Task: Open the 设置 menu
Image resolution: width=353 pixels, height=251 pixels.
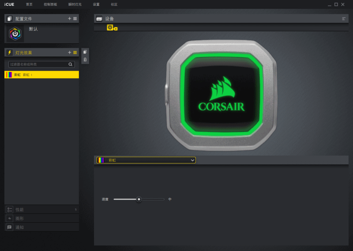Action: (x=96, y=4)
